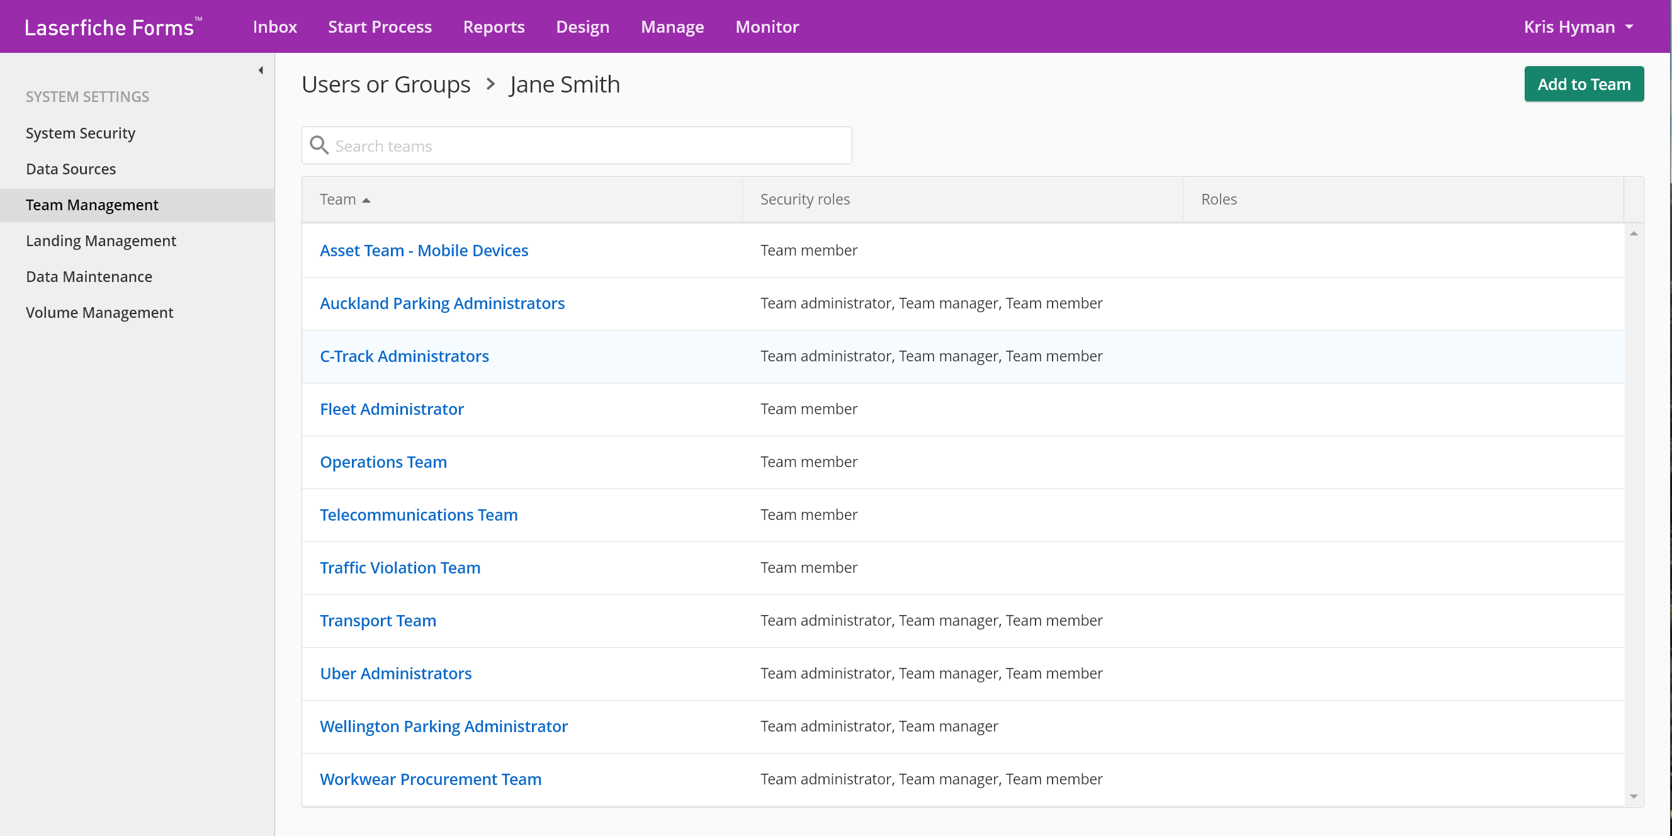Screen dimensions: 1672x836
Task: Click scroll down arrow in team list
Action: 1633,796
